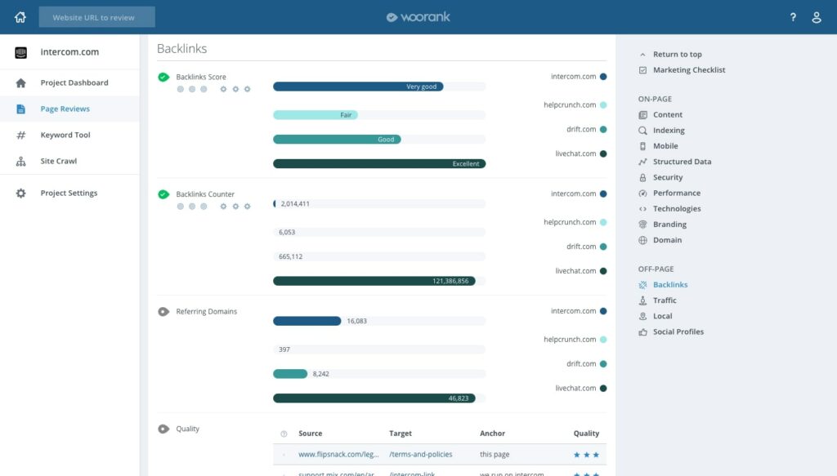Click the Anchor column header
This screenshot has height=476, width=837.
click(492, 434)
